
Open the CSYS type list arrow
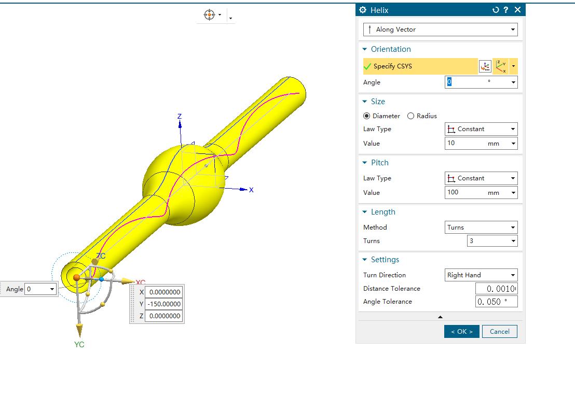[513, 66]
